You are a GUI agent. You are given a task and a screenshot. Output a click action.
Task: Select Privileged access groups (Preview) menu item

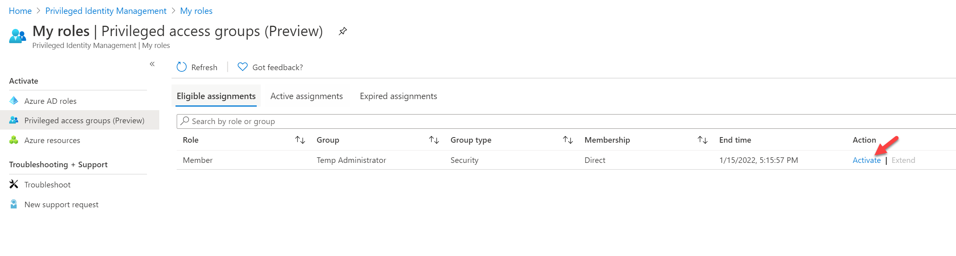(x=80, y=120)
